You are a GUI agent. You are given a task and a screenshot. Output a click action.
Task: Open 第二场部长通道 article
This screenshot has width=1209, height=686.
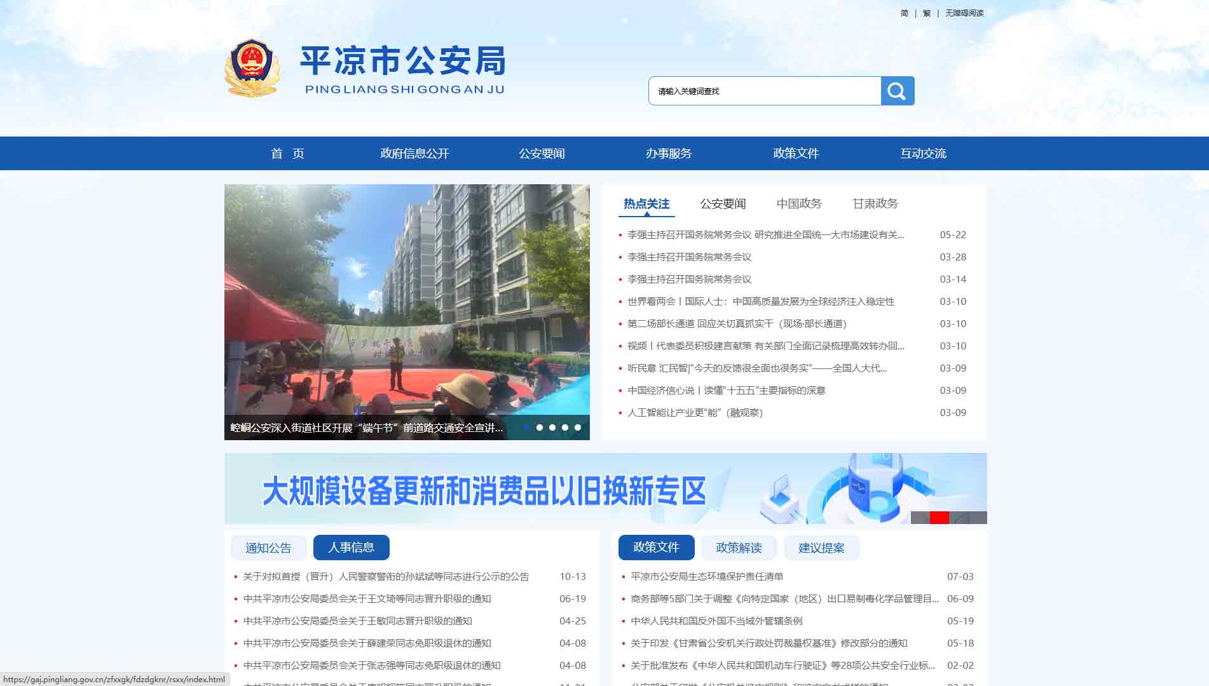click(x=737, y=324)
